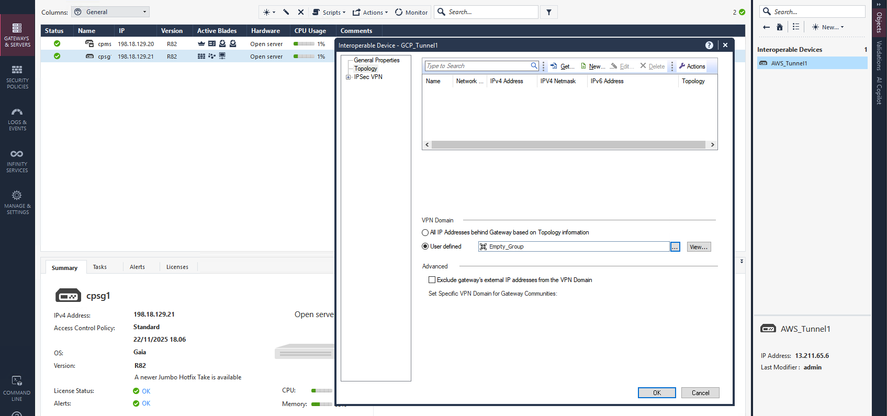Click the home icon in the Objects panel
Image resolution: width=887 pixels, height=416 pixels.
click(780, 27)
